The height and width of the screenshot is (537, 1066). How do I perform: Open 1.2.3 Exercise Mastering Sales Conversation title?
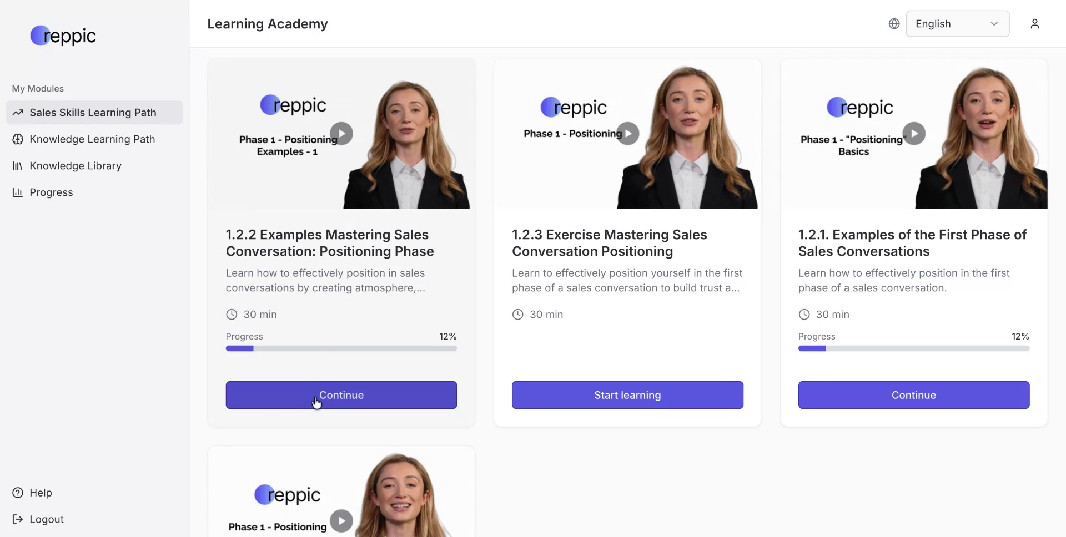point(610,243)
